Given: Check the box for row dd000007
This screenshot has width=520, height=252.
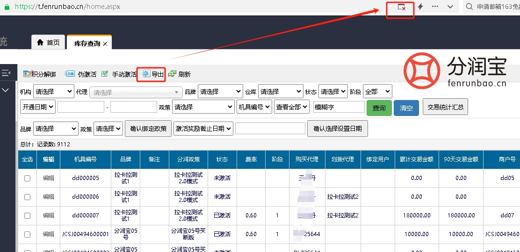Looking at the screenshot, I should pos(28,216).
